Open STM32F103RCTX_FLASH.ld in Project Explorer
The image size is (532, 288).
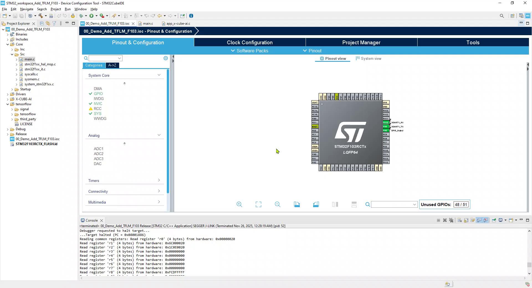click(36, 144)
